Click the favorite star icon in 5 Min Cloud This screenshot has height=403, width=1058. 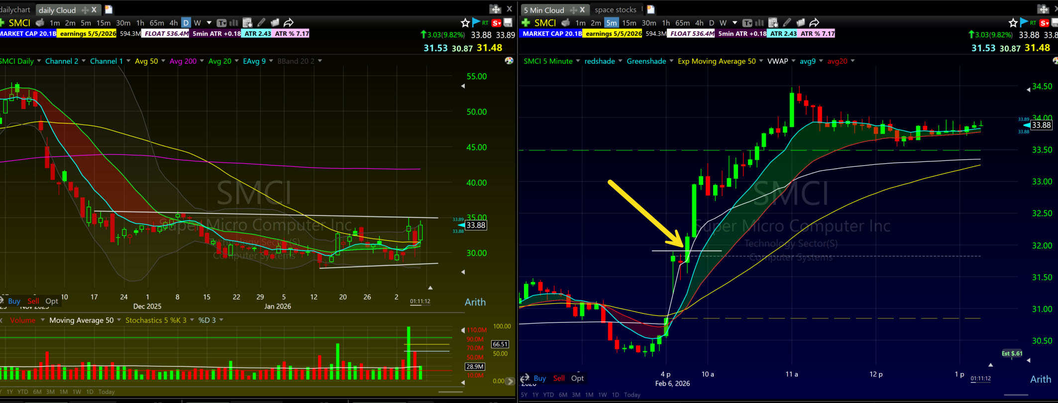(1013, 22)
